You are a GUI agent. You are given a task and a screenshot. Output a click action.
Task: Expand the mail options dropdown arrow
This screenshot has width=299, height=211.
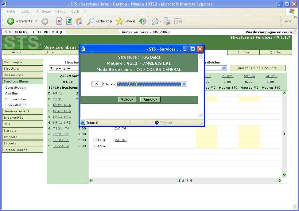pos(160,21)
